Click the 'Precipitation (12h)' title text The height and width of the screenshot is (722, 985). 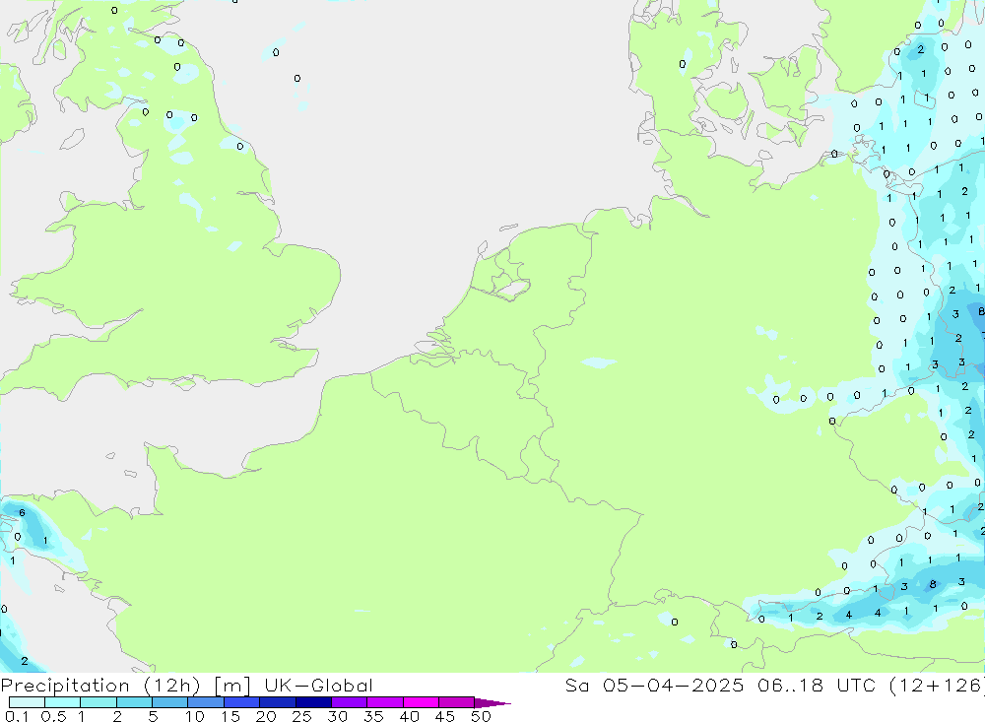(99, 686)
